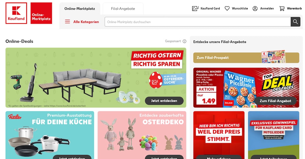Open the Warenkorb shopping cart

[x=282, y=8]
